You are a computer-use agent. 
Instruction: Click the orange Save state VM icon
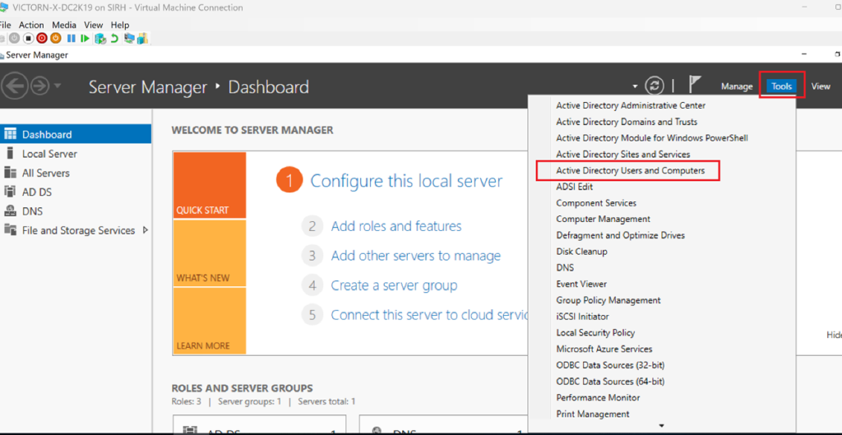pyautogui.click(x=56, y=39)
